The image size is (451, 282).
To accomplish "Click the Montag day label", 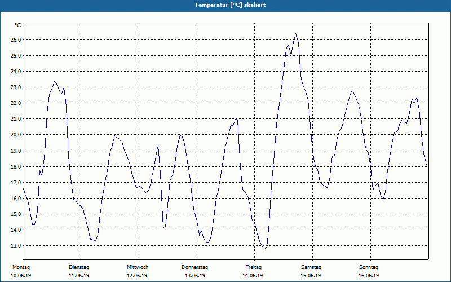I will pyautogui.click(x=21, y=267).
